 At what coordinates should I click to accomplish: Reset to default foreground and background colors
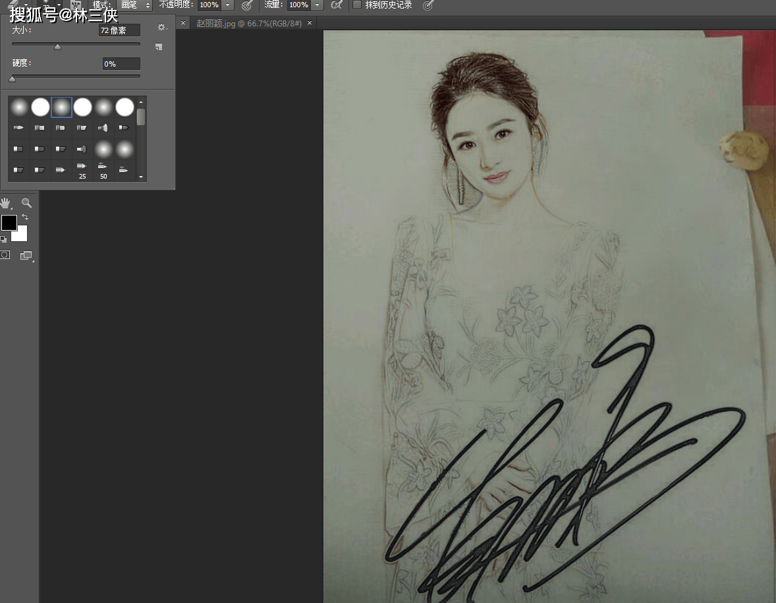pyautogui.click(x=3, y=239)
